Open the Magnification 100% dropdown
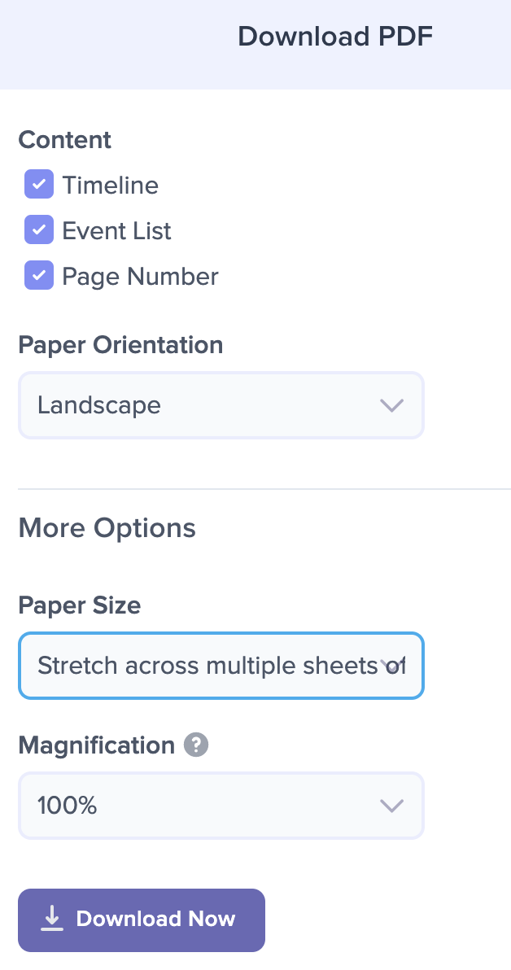This screenshot has height=970, width=511. click(x=221, y=806)
